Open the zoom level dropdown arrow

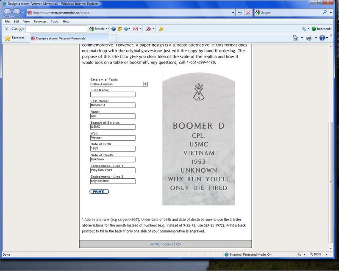click(x=326, y=254)
